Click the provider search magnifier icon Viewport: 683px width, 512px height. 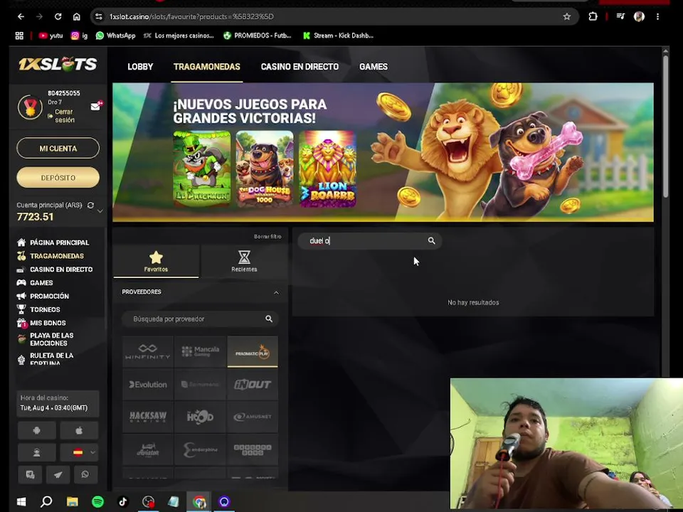coord(269,319)
